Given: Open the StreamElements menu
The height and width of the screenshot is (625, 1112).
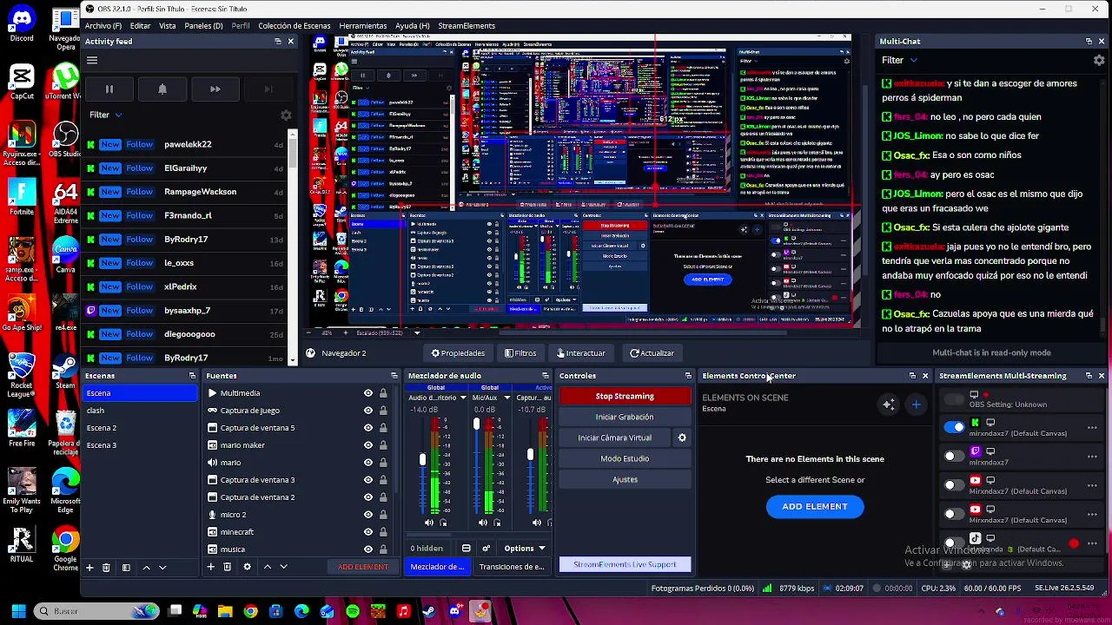Looking at the screenshot, I should [467, 26].
